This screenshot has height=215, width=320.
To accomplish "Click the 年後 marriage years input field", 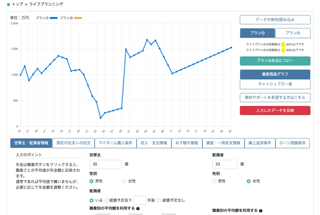I will 140,200.
